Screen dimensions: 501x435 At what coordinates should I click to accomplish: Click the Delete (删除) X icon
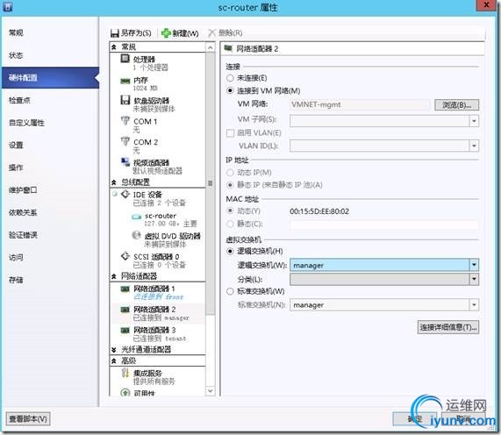point(211,32)
